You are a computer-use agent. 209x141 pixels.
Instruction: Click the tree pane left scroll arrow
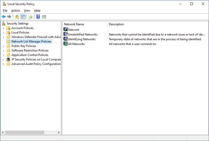point(3,132)
